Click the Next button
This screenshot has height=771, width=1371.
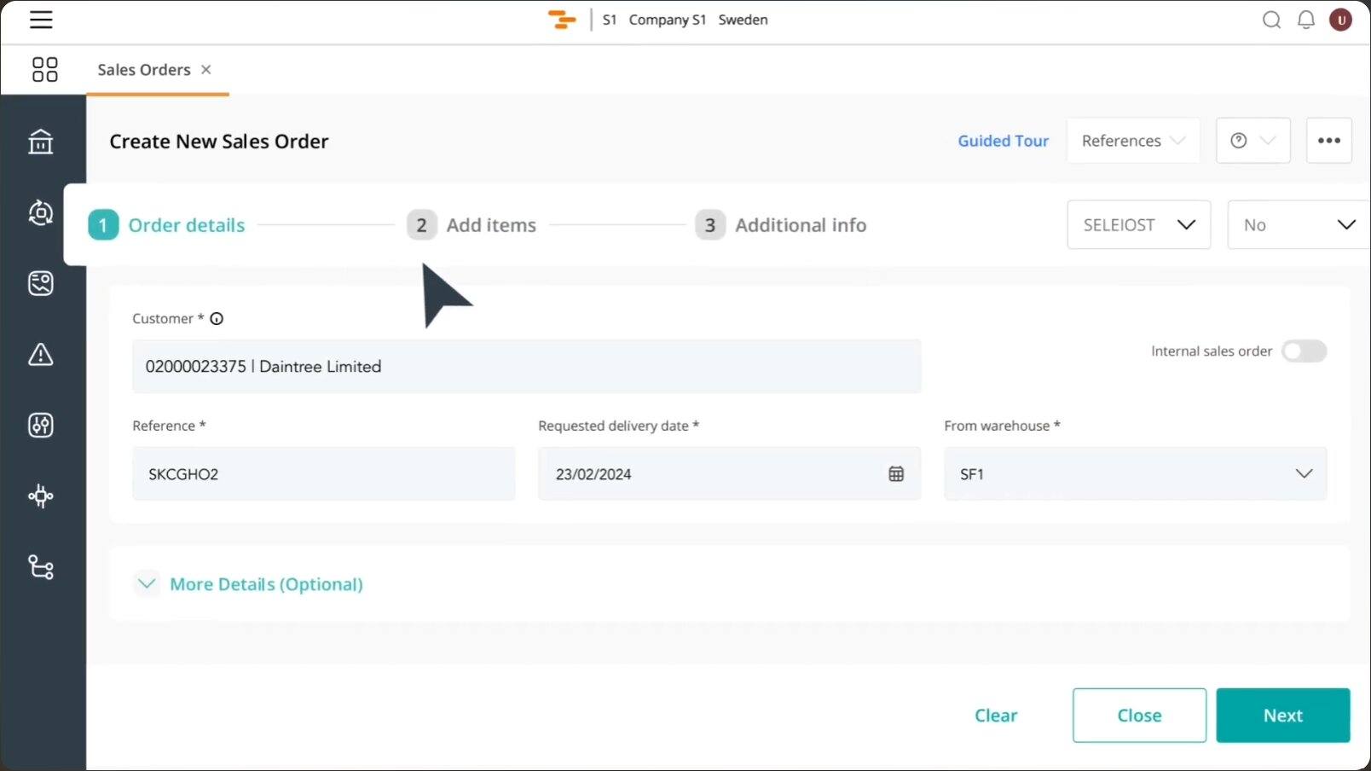click(x=1282, y=716)
